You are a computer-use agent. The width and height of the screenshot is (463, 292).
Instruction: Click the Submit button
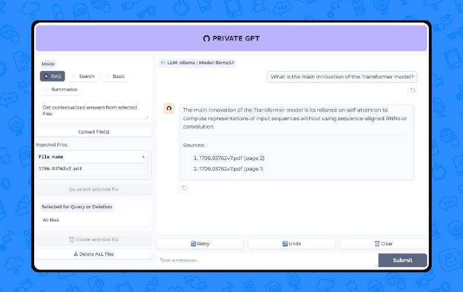[x=402, y=260]
